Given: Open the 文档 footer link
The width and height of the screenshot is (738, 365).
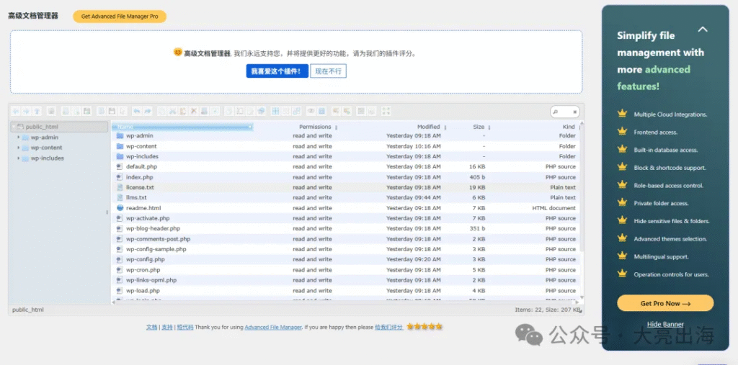Looking at the screenshot, I should (151, 327).
